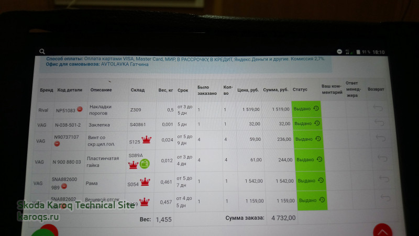Click the part code N-038-501-2
The width and height of the screenshot is (419, 236).
(x=68, y=125)
